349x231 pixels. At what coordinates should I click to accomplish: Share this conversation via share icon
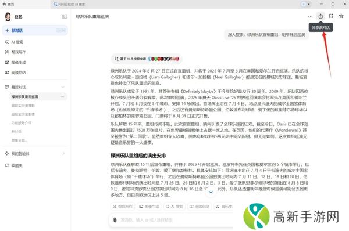(x=320, y=16)
